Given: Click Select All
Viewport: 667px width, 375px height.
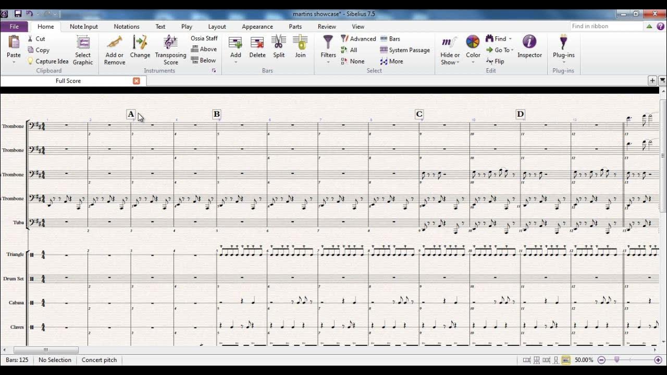Looking at the screenshot, I should (349, 50).
